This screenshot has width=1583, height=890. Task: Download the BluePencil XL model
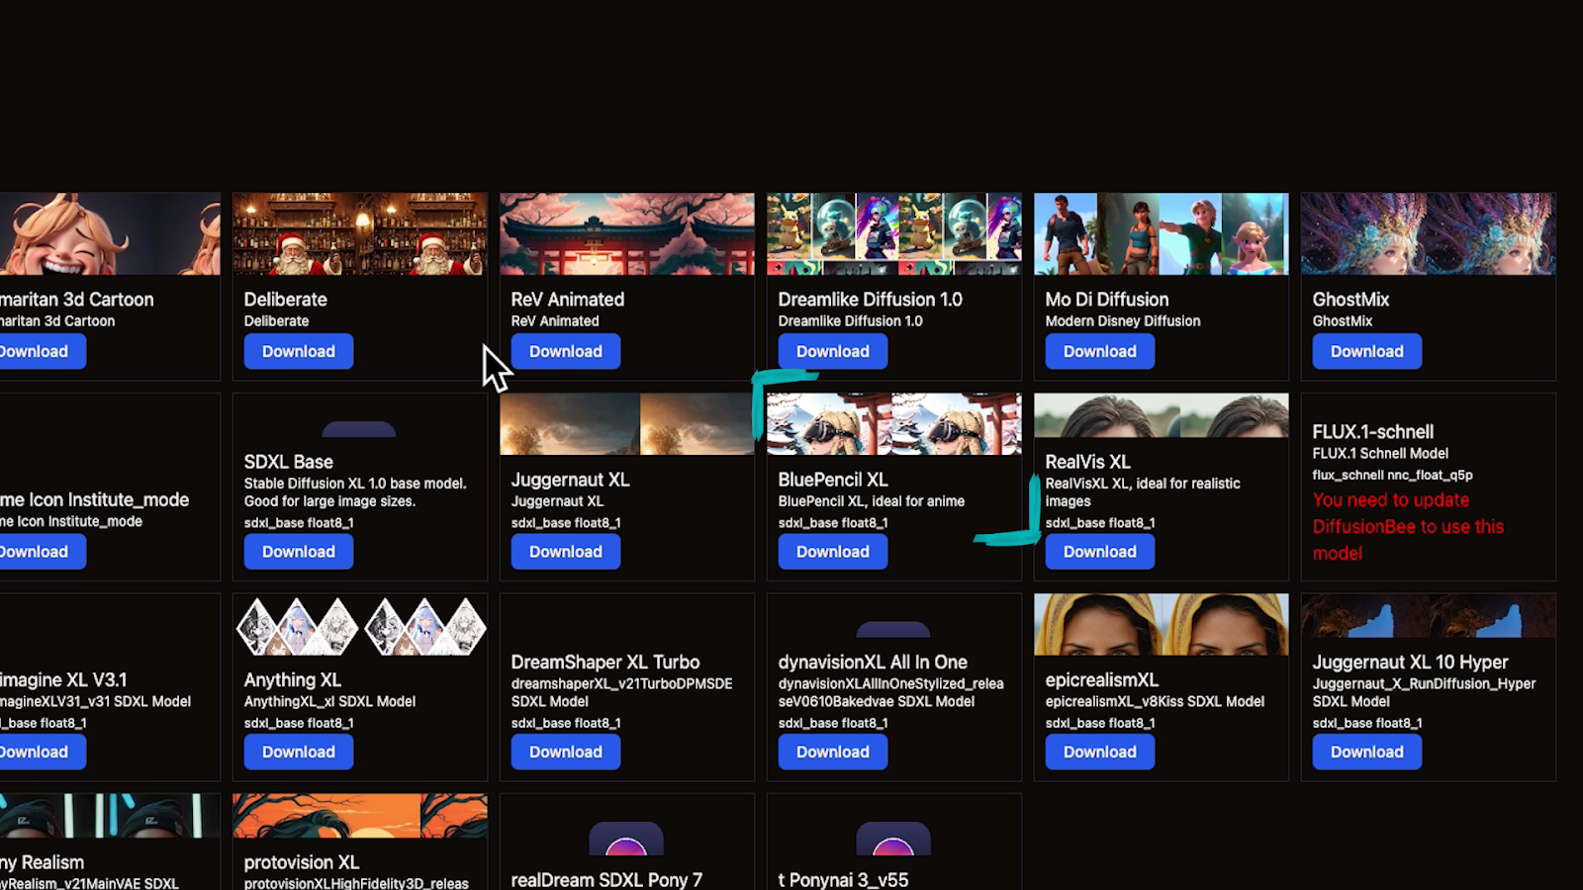pos(833,552)
